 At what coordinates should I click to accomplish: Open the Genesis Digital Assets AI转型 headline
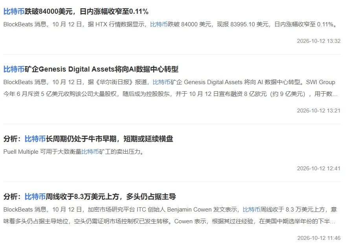[x=91, y=69]
